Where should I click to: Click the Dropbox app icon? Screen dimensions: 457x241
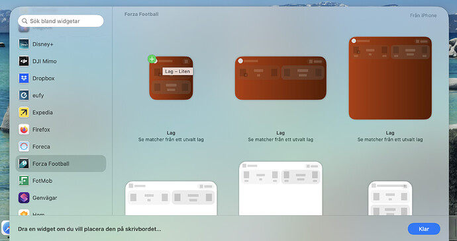[24, 78]
